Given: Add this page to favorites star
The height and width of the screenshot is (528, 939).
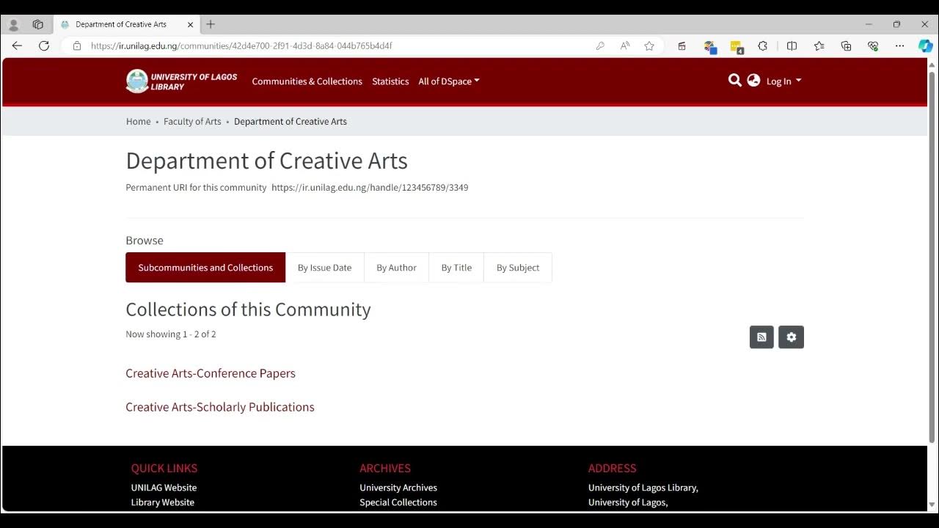Looking at the screenshot, I should (x=649, y=46).
